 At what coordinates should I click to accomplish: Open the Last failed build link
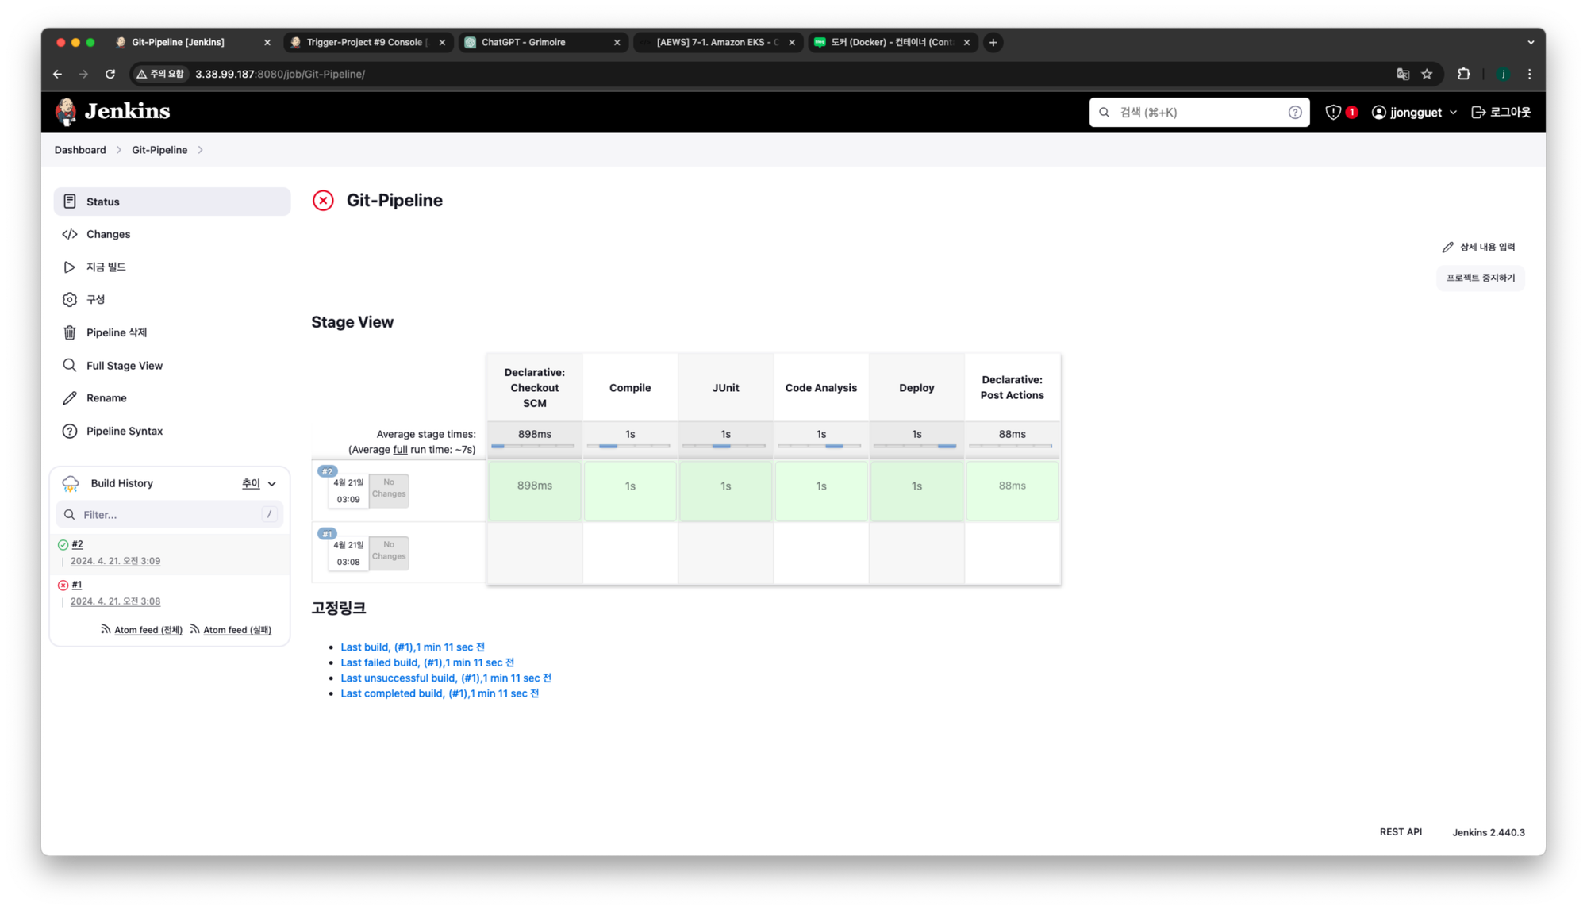coord(427,662)
